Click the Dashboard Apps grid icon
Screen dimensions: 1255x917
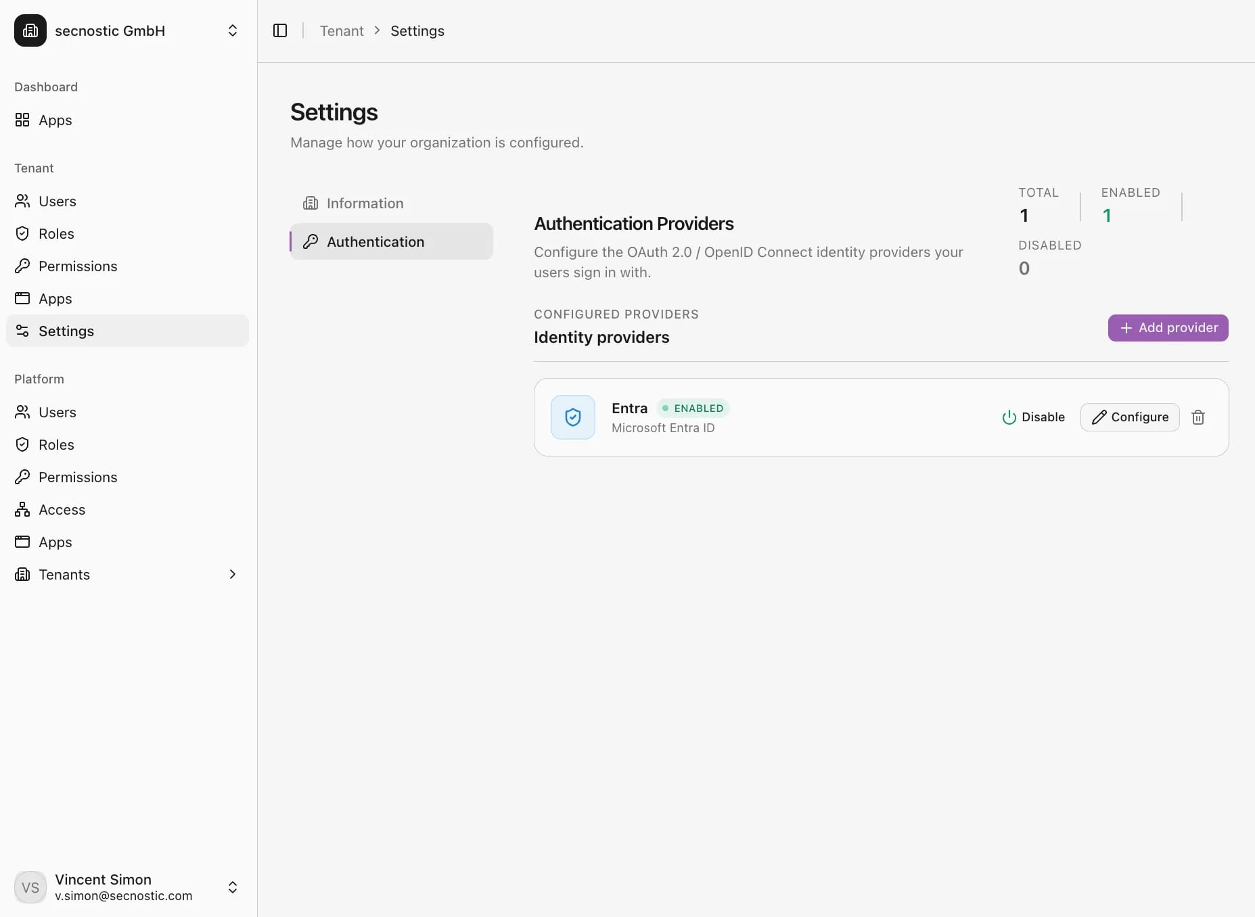pos(22,120)
